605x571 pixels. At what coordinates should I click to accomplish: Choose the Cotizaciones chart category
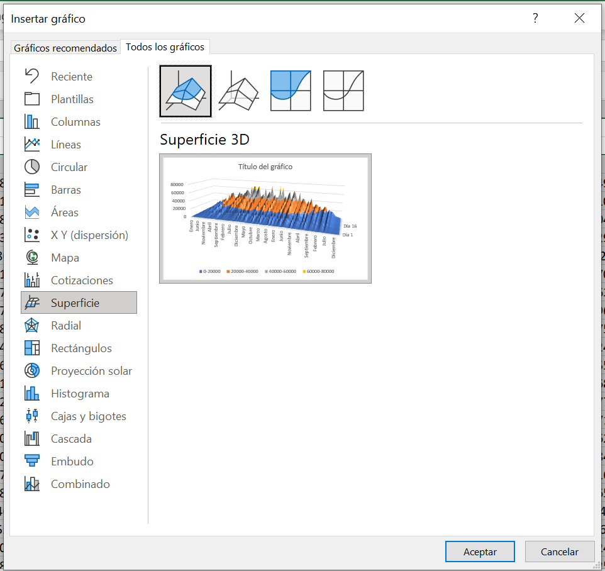(79, 280)
